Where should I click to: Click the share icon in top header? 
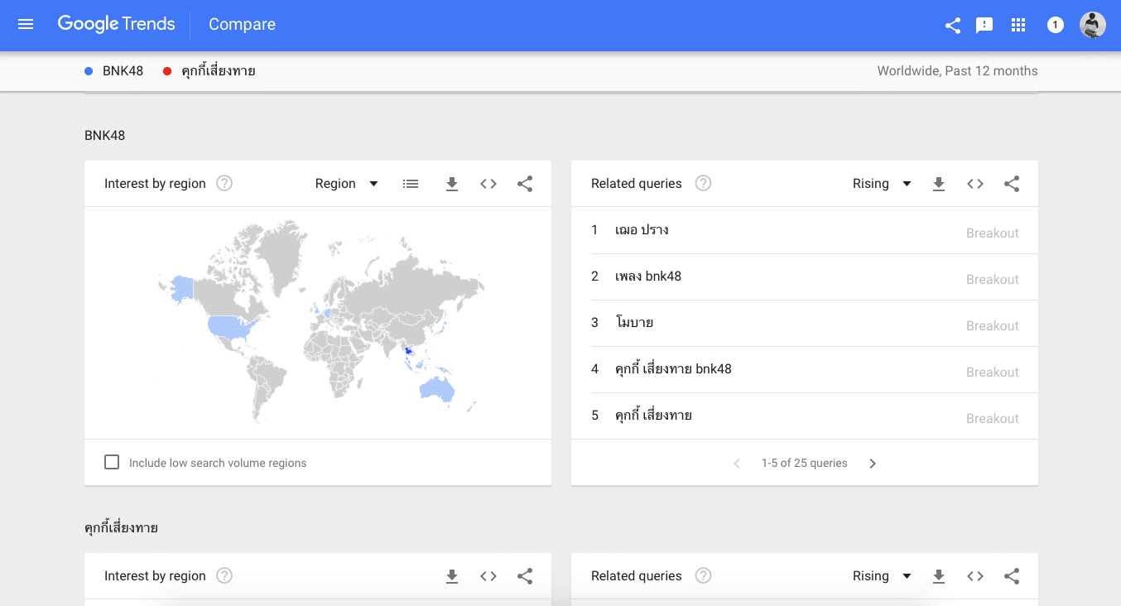click(952, 26)
